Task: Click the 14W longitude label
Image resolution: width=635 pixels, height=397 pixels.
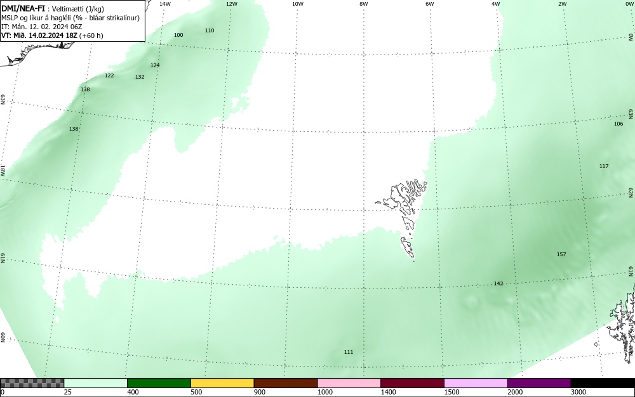Action: click(165, 4)
